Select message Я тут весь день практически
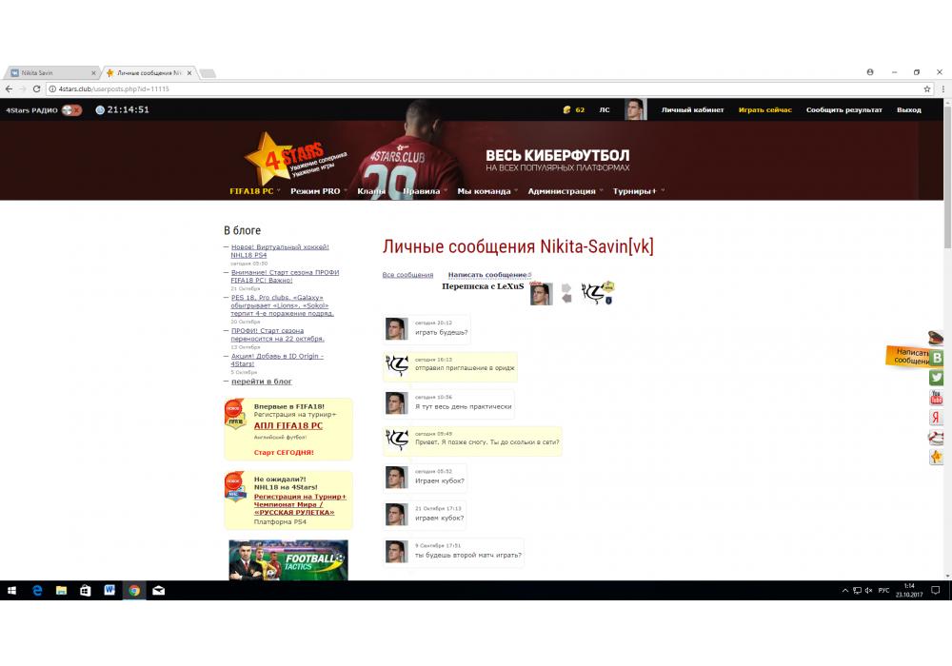 click(x=464, y=407)
